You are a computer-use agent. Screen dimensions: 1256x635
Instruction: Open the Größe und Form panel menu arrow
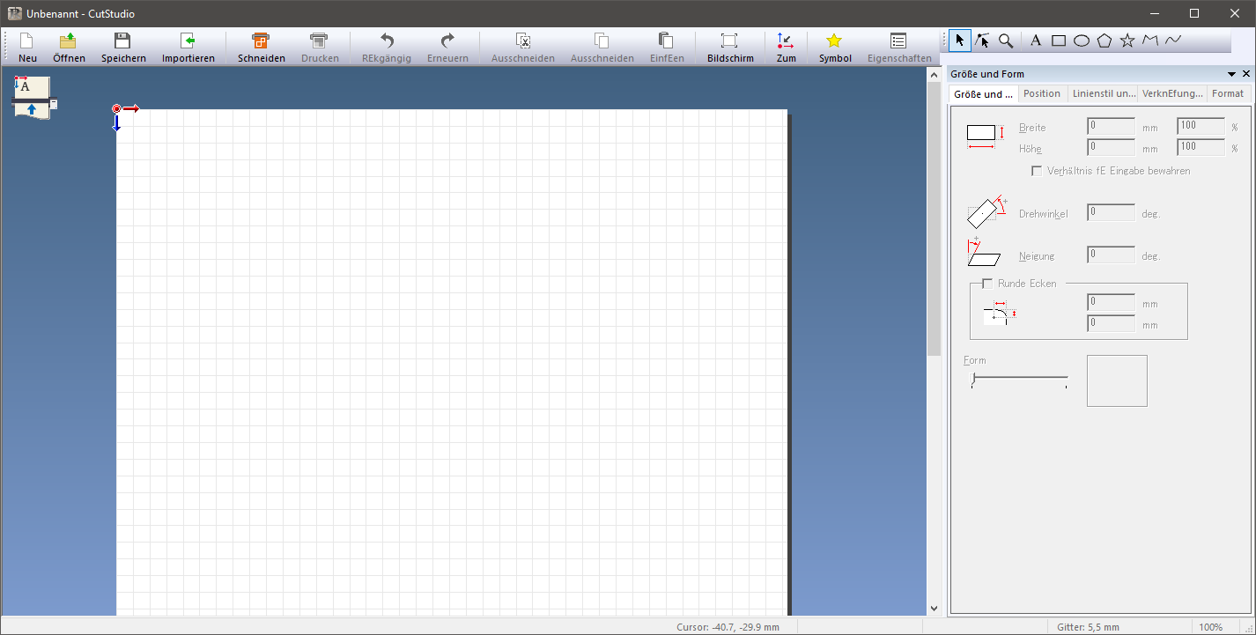(1232, 74)
